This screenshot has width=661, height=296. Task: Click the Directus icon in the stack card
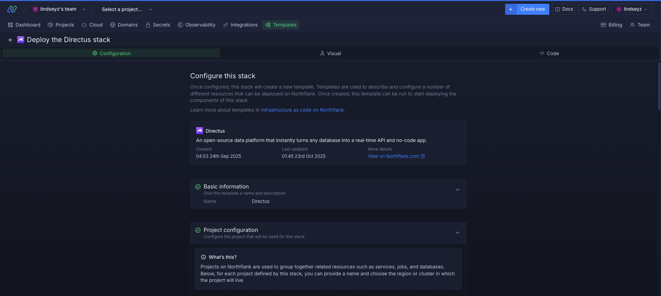point(200,131)
